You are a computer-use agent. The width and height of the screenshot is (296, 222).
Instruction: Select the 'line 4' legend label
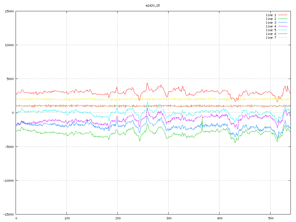click(271, 26)
